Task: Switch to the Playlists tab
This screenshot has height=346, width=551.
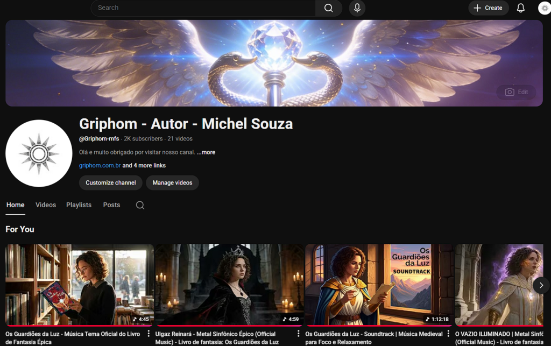Action: point(79,205)
